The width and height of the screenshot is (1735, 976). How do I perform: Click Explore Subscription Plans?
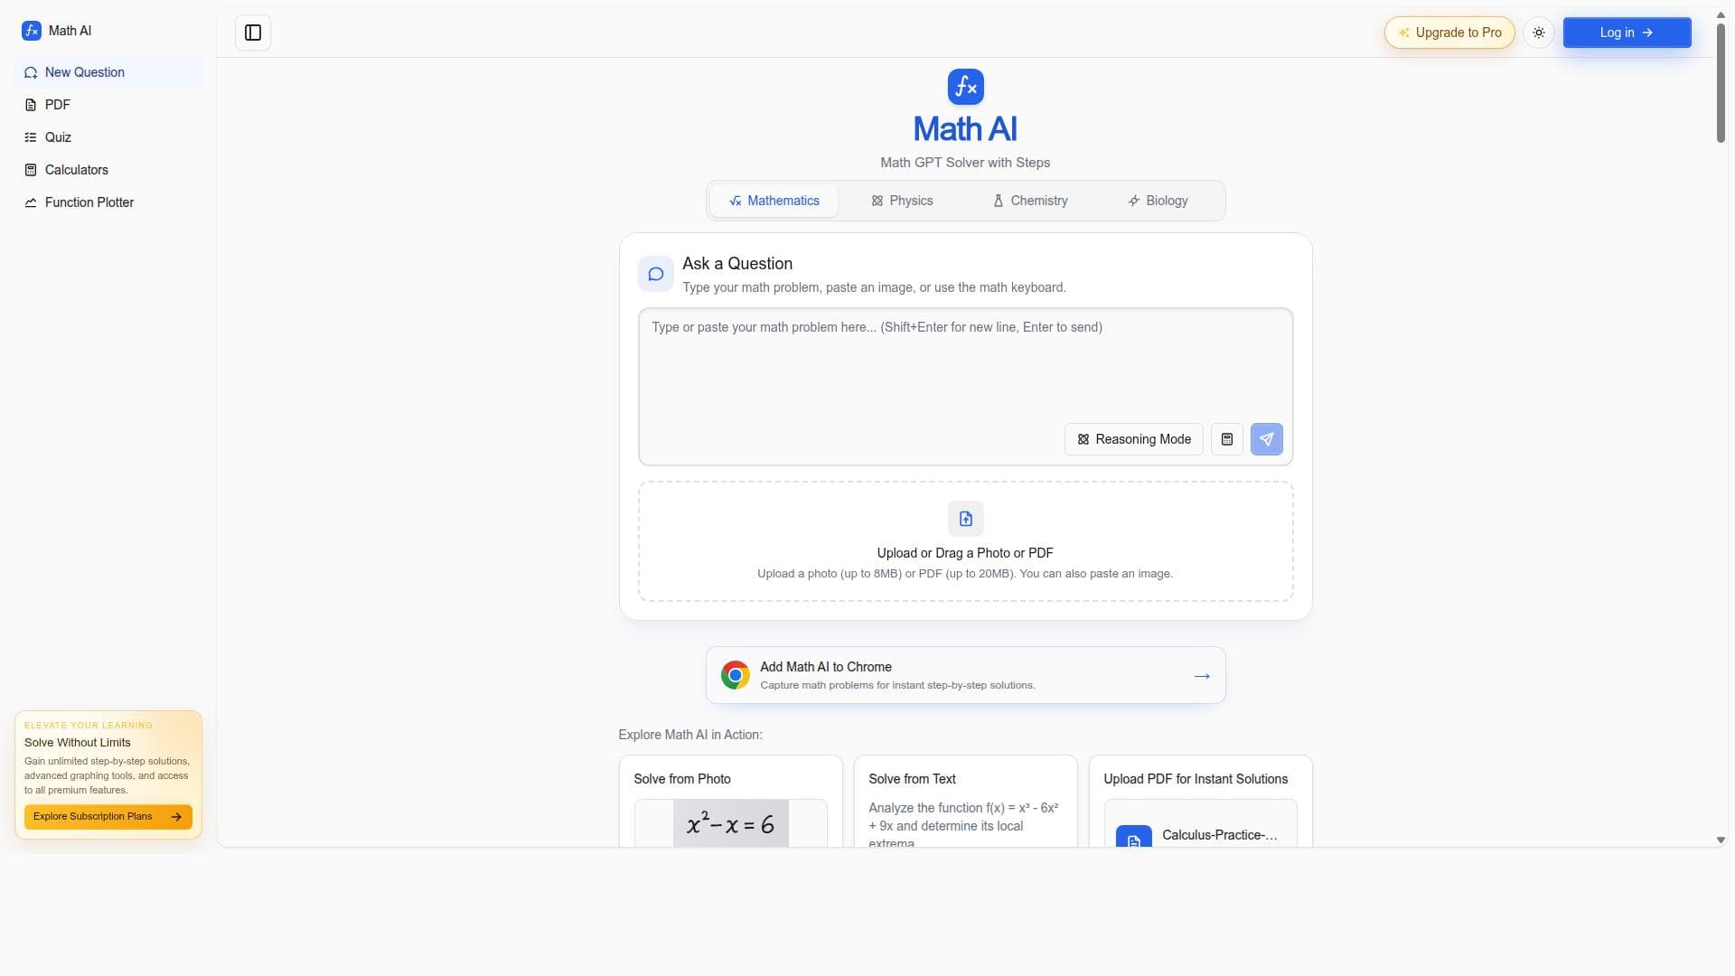(x=108, y=817)
